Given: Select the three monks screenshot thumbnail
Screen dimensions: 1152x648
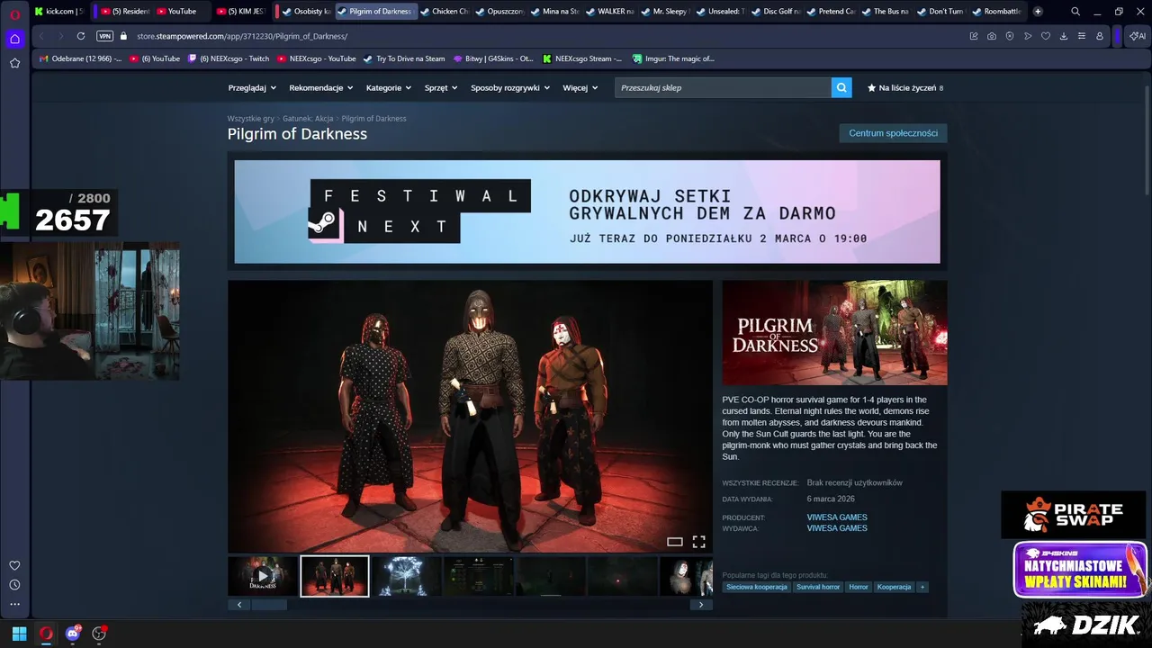Looking at the screenshot, I should (x=335, y=576).
